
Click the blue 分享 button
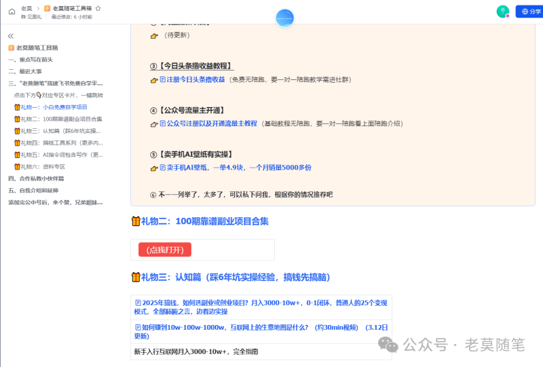529,12
